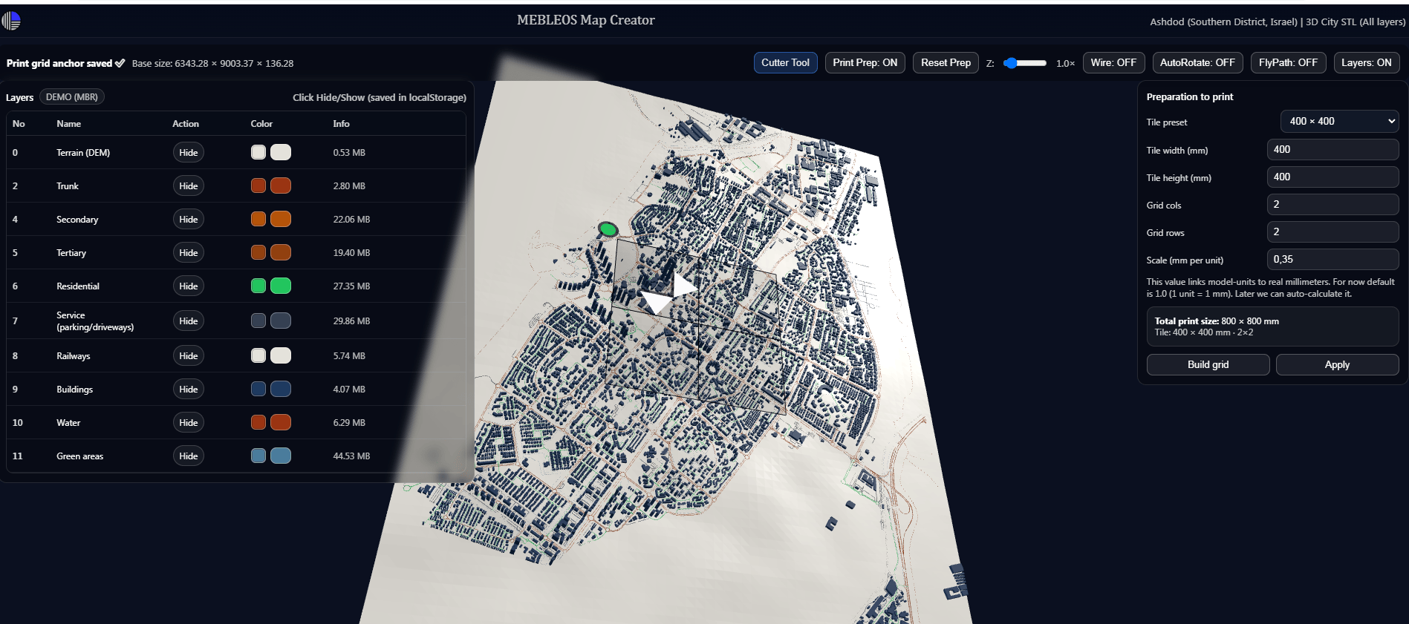
Task: Click the Grid rows field
Action: point(1332,231)
